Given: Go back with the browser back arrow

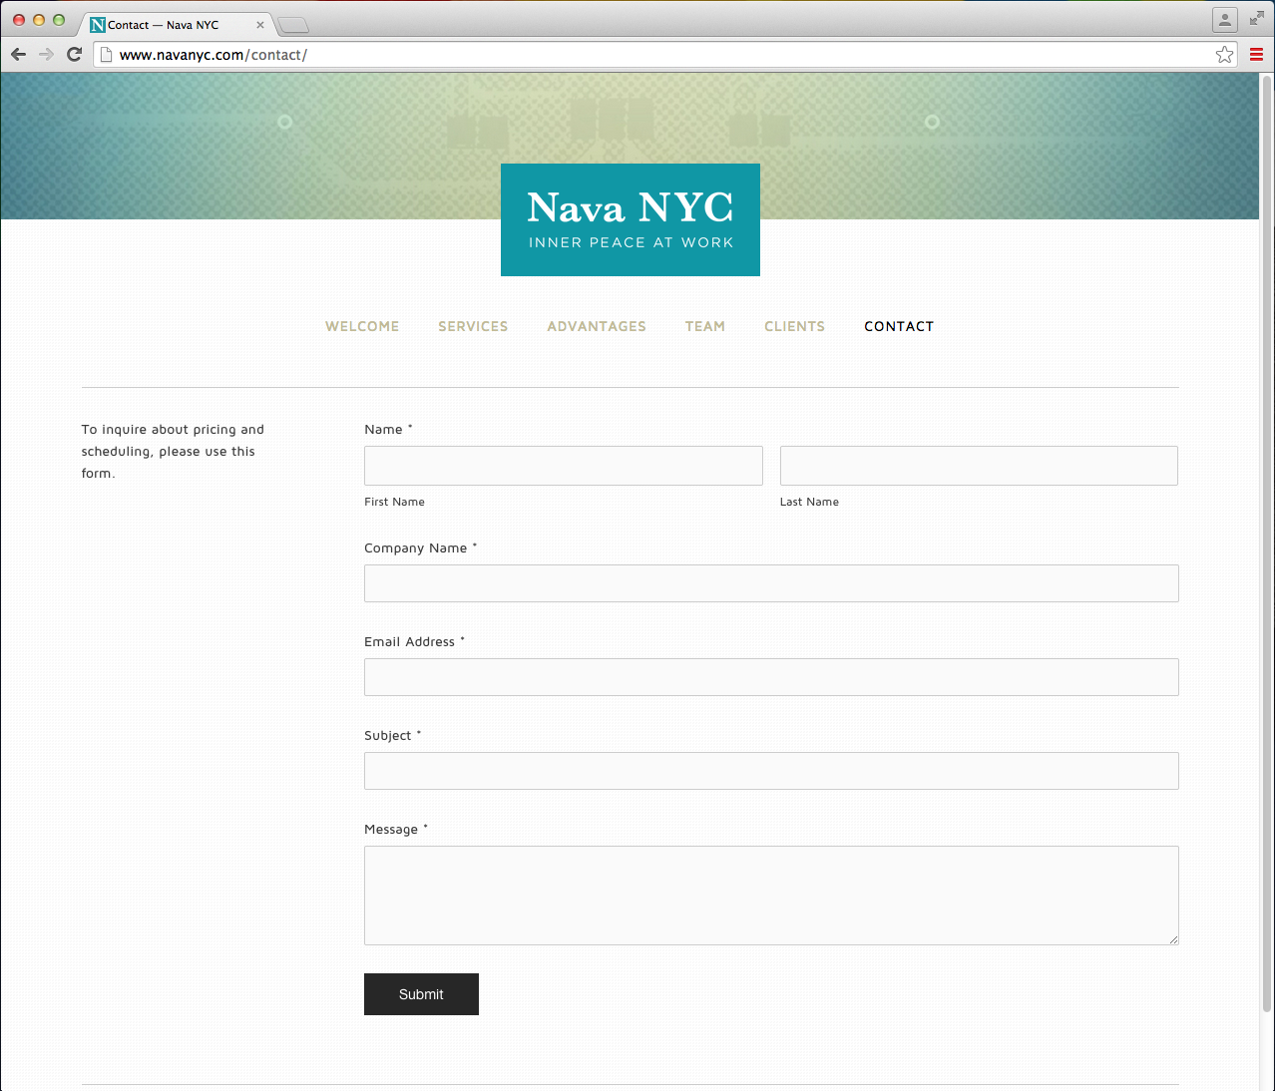Looking at the screenshot, I should pyautogui.click(x=18, y=54).
